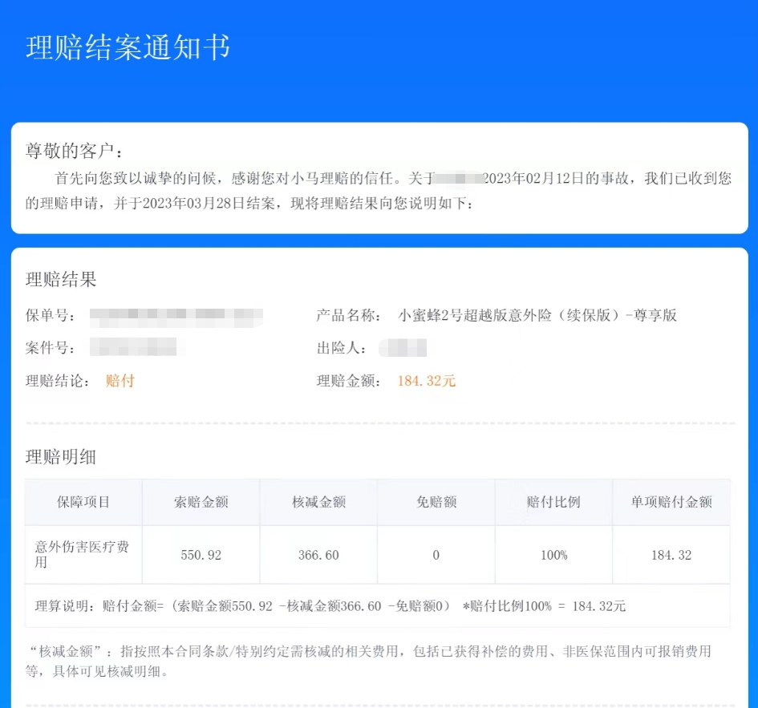The height and width of the screenshot is (708, 758).
Task: Click the 索赔金额 column header
Action: (200, 503)
